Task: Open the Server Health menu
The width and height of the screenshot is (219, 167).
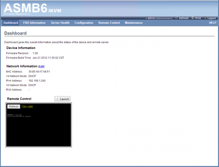Action: 60,23
